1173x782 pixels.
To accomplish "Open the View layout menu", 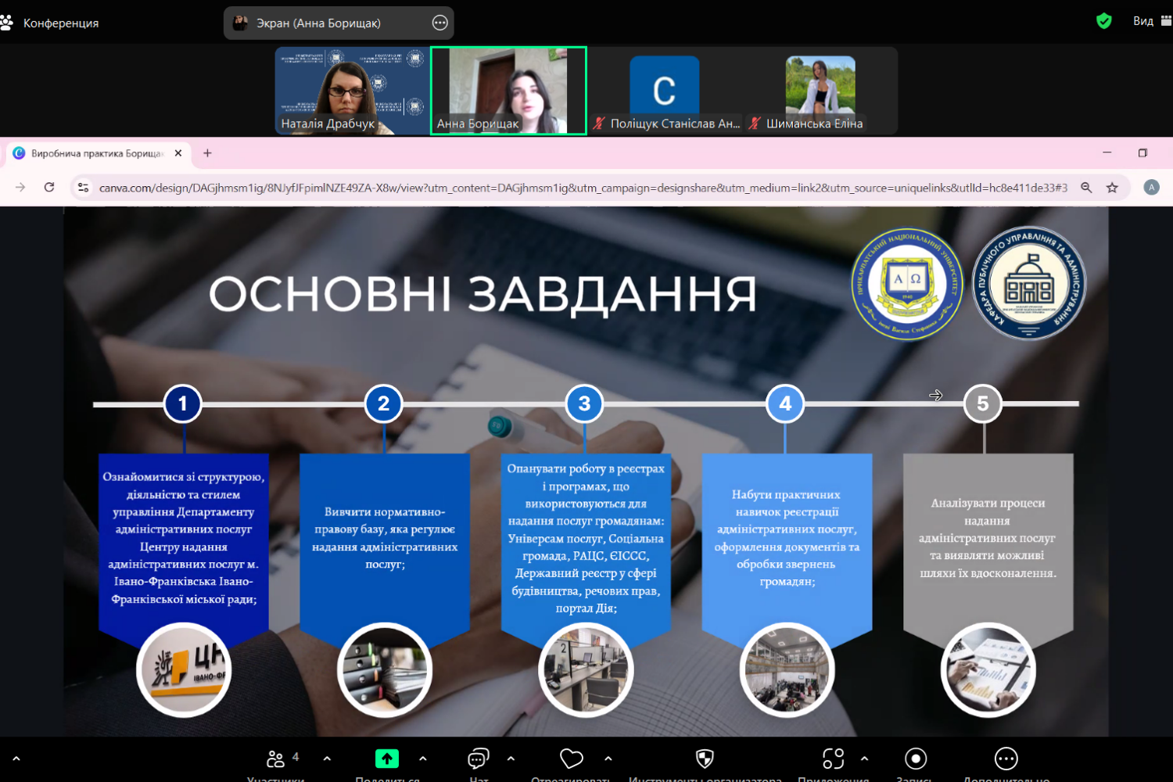I will pos(1151,21).
